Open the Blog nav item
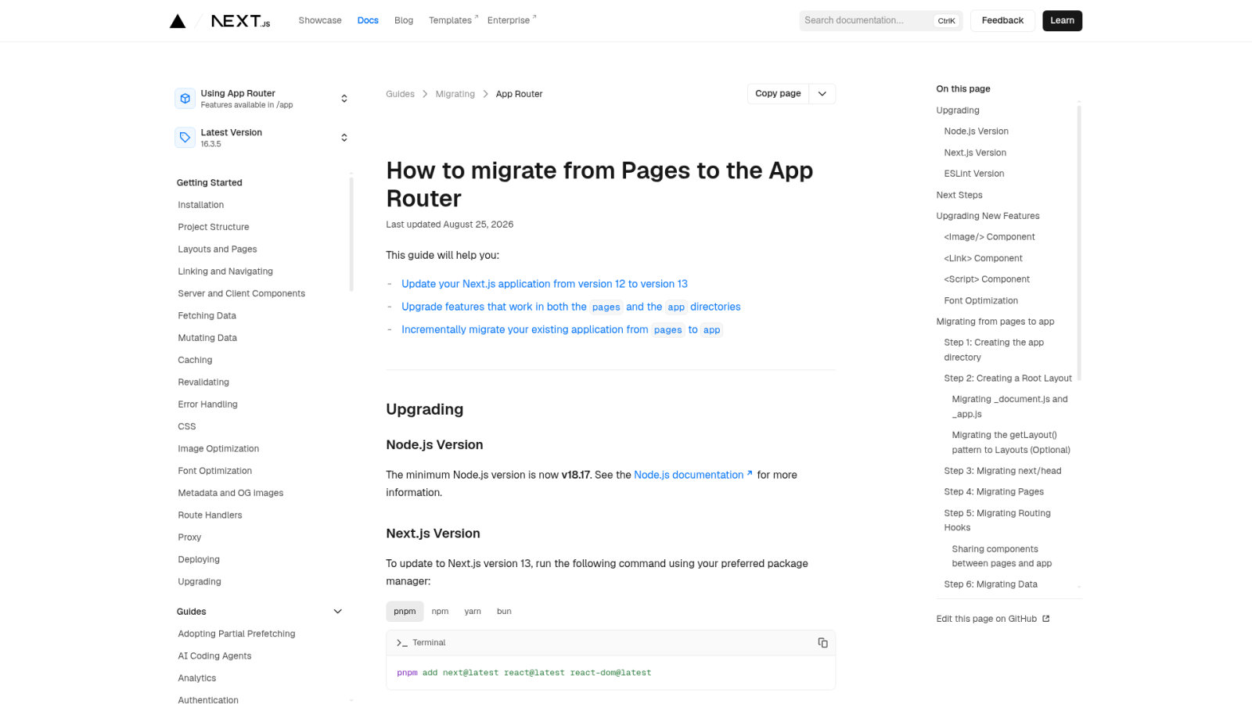Screen dimensions: 1252x704 point(404,20)
